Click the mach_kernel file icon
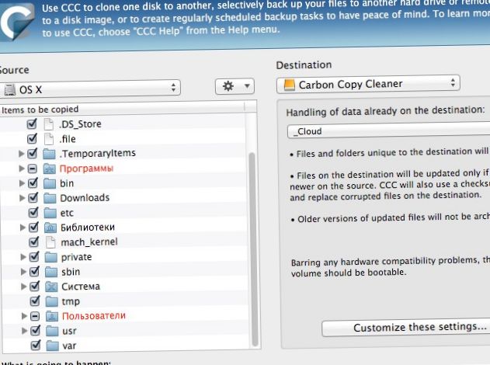Image resolution: width=490 pixels, height=365 pixels. point(50,242)
